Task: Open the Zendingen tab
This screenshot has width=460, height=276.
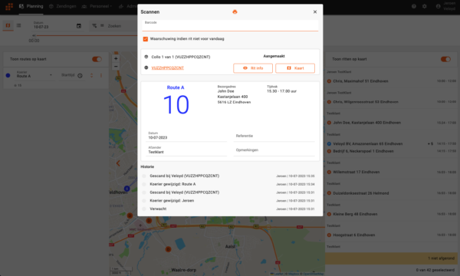Action: click(x=62, y=6)
